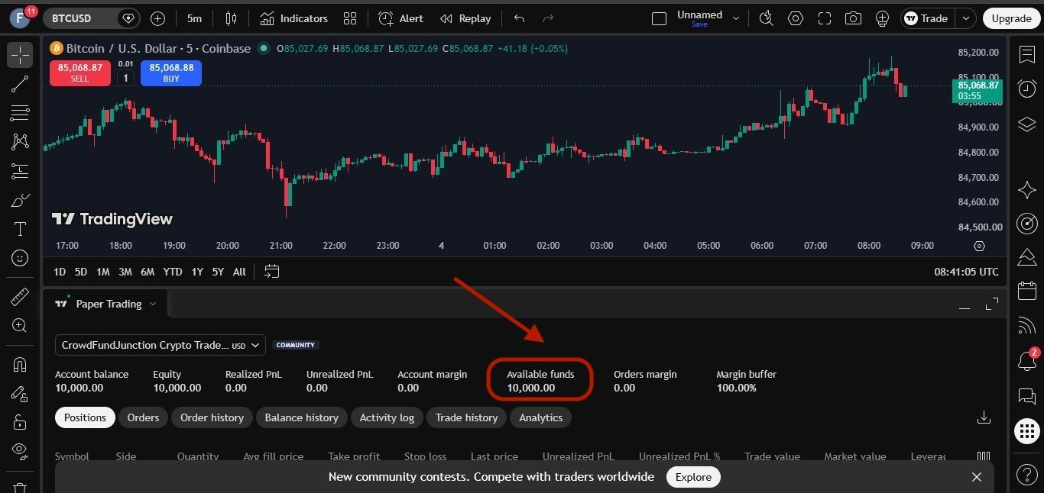
Task: Open the Indicators dialog
Action: pyautogui.click(x=293, y=18)
